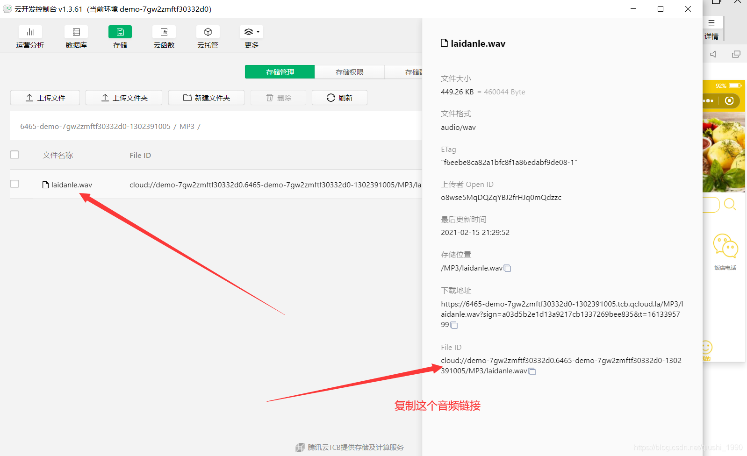Image resolution: width=747 pixels, height=456 pixels.
Task: Click the food banner image in simulator
Action: tap(724, 152)
